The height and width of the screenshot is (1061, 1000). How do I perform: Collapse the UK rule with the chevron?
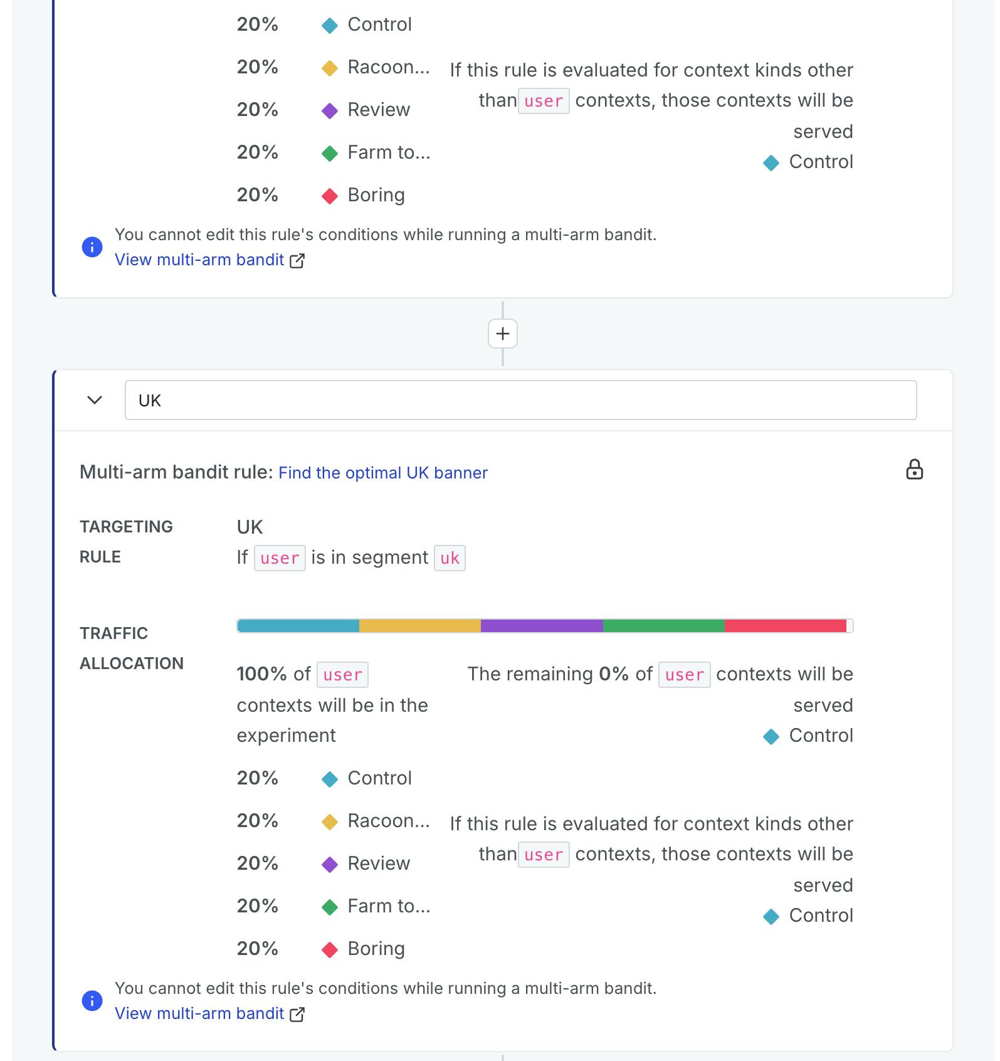pos(95,400)
